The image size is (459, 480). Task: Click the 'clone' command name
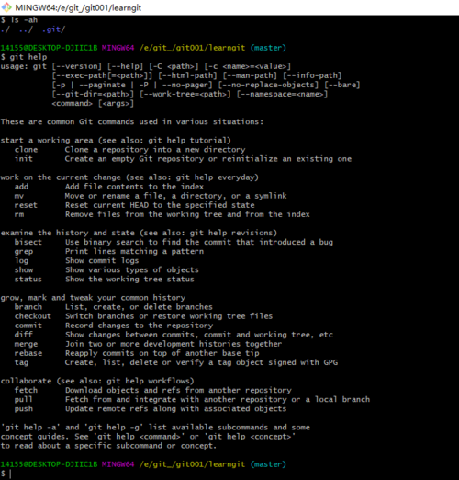[x=26, y=150]
